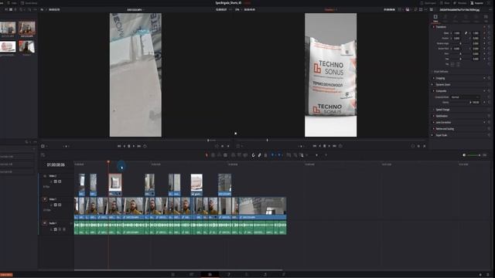Click the red playhead in timeline ruler
Screen dimensions: 495x278
[x=108, y=162]
